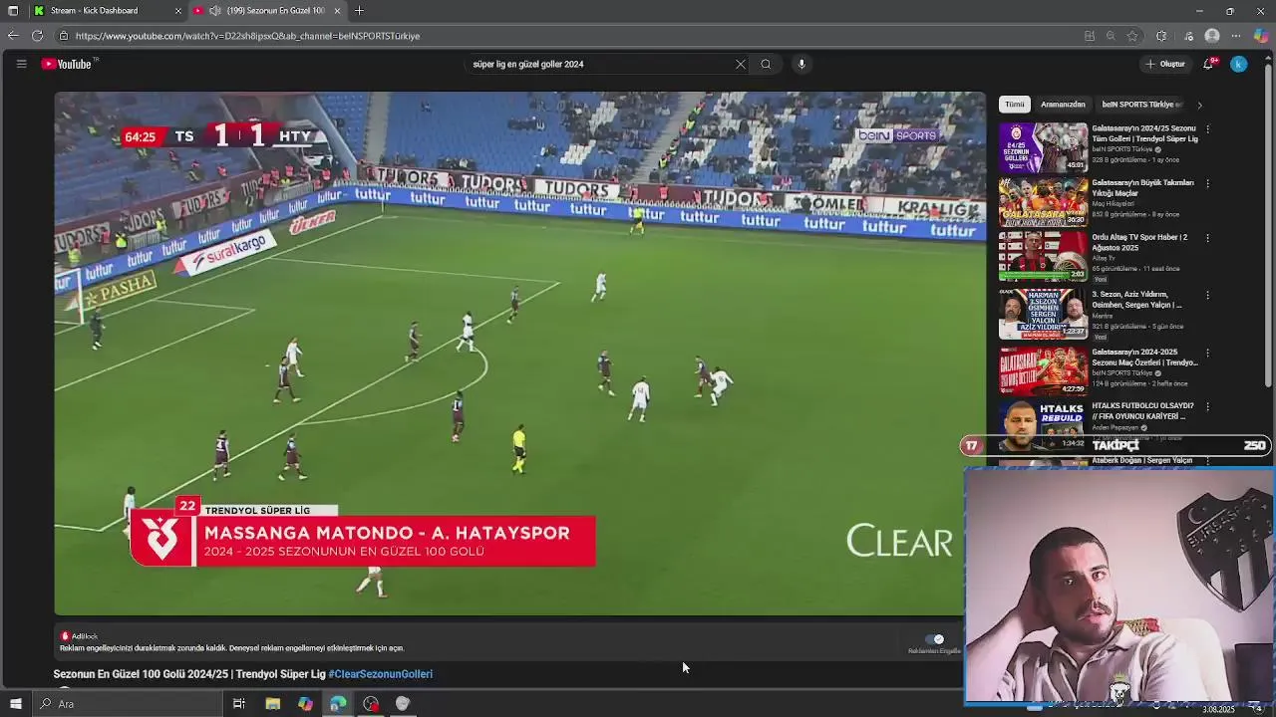Mute the YouTube tab via speaker icon
This screenshot has height=717, width=1276.
point(215,11)
